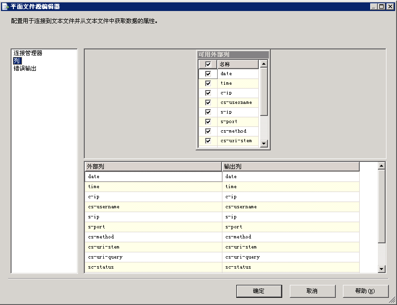Select the cs-username name in the available columns list

(x=238, y=102)
